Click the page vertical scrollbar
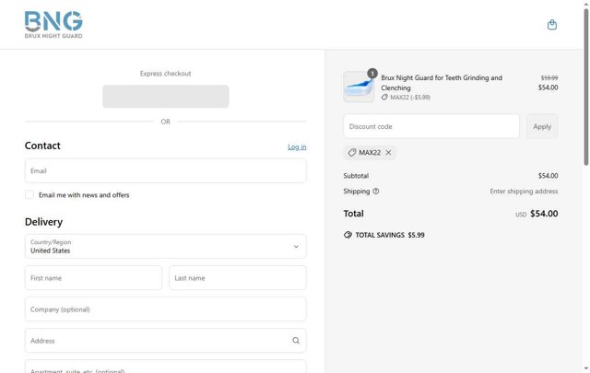This screenshot has width=590, height=373. 586,87
